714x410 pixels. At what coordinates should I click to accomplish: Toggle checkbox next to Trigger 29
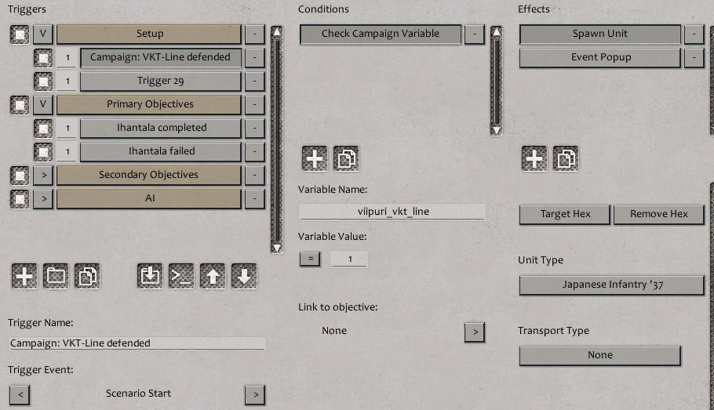coord(43,81)
